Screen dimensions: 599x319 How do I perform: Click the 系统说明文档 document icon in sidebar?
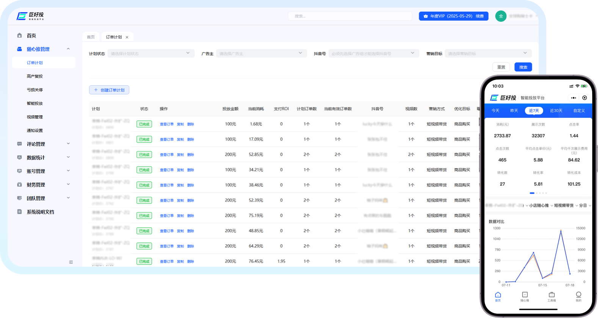[19, 212]
